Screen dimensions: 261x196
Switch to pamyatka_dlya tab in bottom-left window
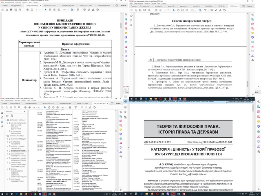[x=66, y=103]
